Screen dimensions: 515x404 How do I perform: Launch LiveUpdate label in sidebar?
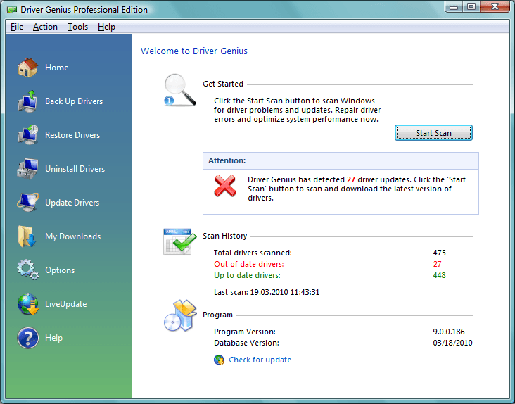(65, 304)
